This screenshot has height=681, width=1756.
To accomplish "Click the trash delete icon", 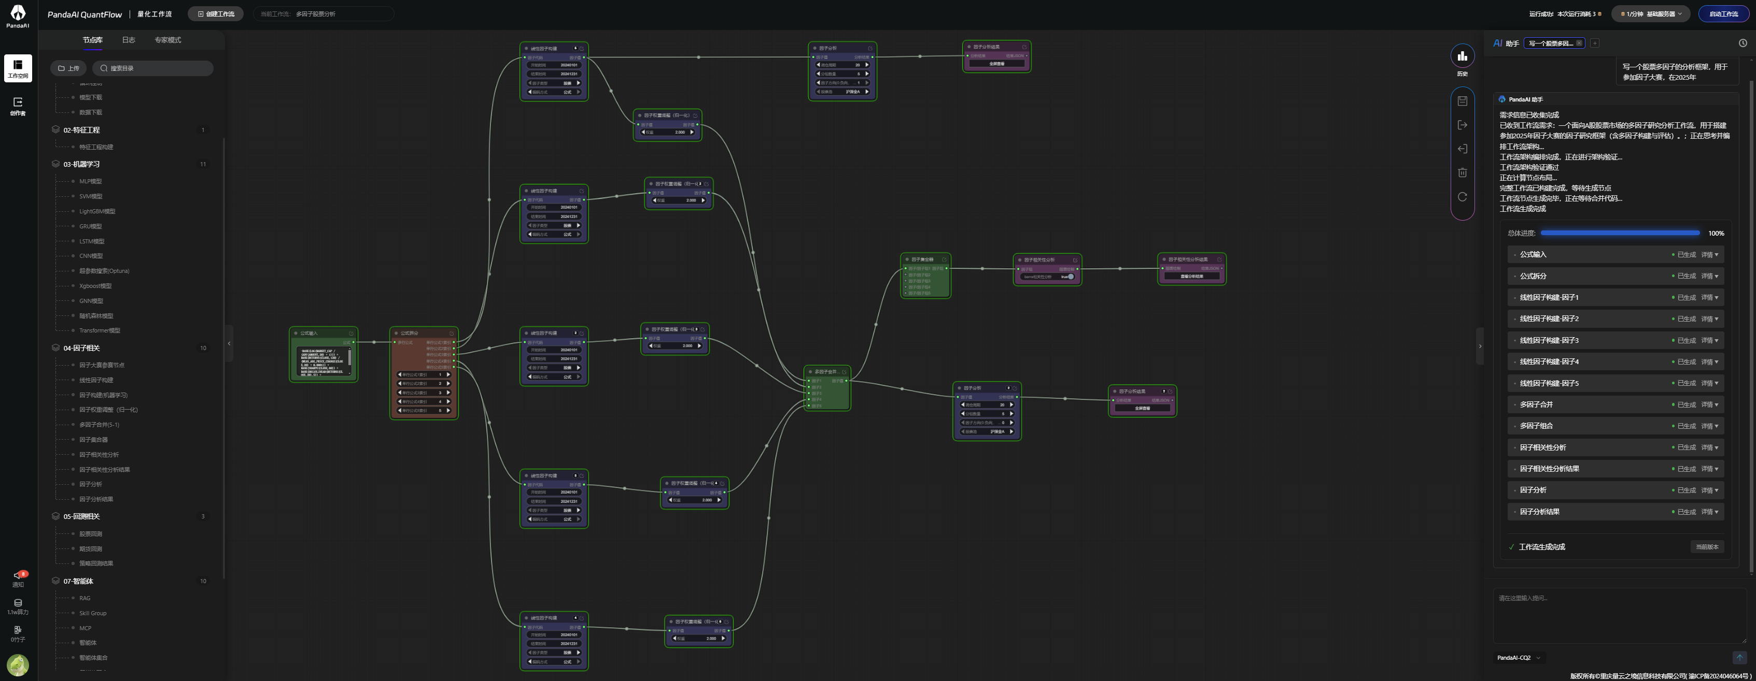I will click(1462, 173).
